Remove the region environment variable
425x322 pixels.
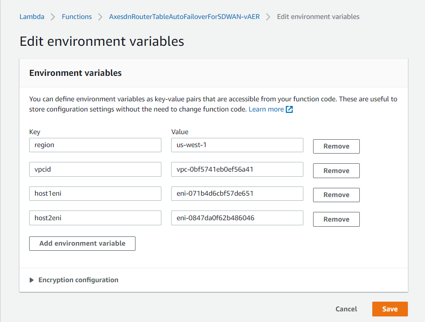336,146
